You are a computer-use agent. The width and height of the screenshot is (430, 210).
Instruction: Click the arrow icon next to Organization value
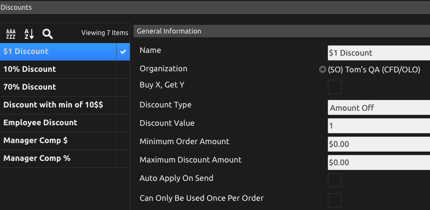point(322,70)
